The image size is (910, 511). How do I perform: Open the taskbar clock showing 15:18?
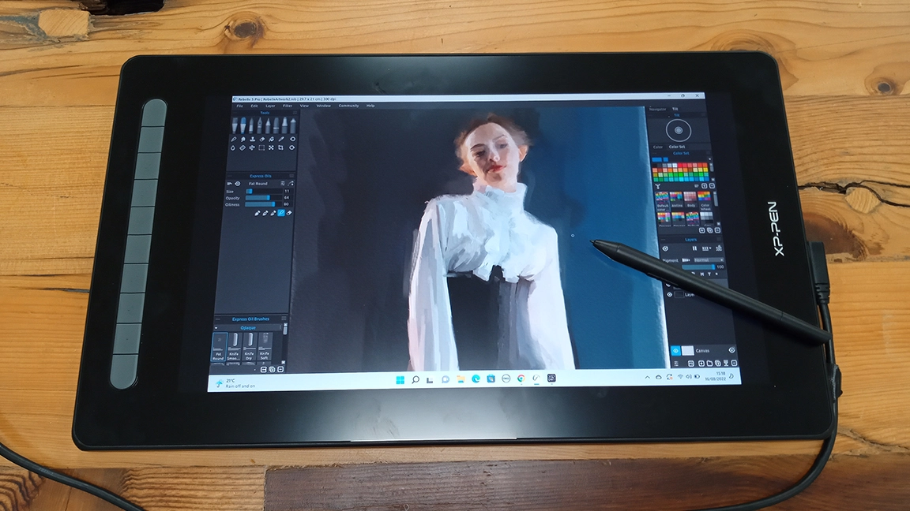coord(716,376)
